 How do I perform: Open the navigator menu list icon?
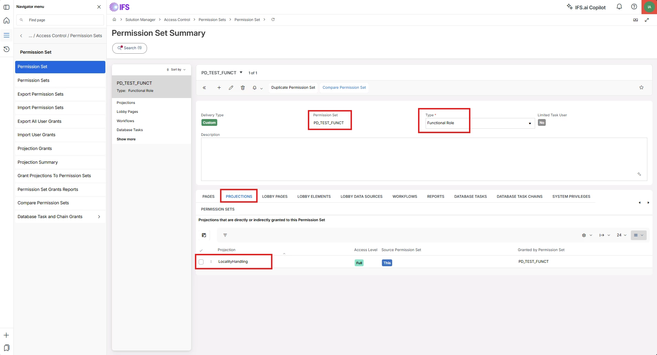coord(7,35)
